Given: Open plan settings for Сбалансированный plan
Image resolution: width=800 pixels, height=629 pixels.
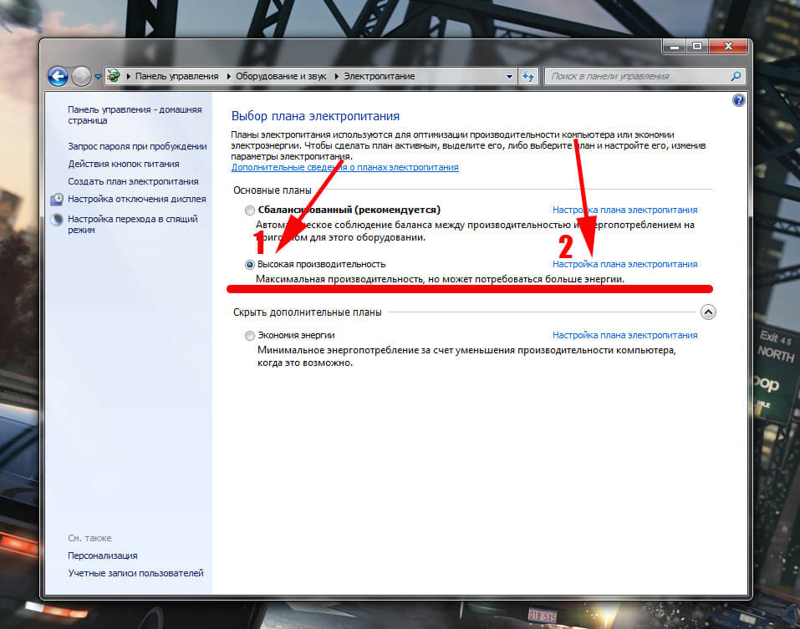Looking at the screenshot, I should coord(625,210).
